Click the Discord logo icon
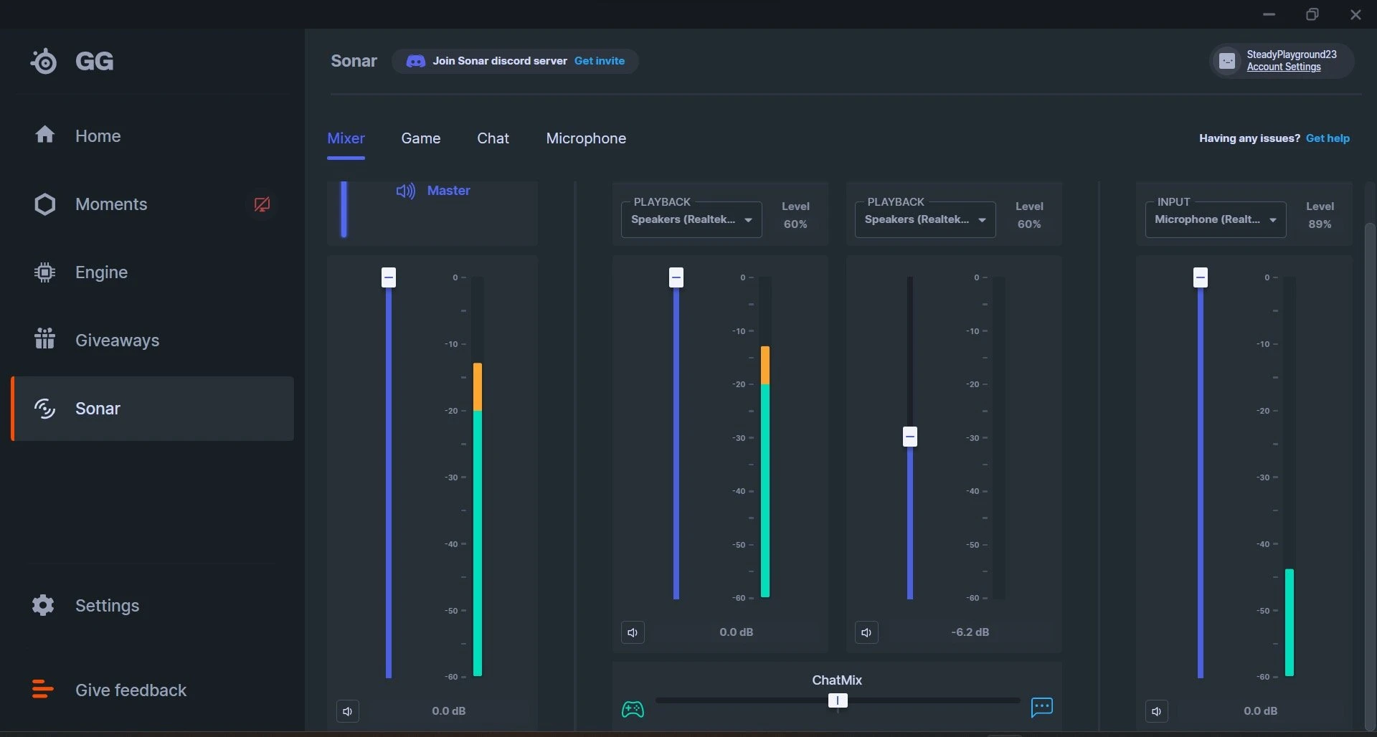This screenshot has width=1377, height=737. click(x=416, y=61)
